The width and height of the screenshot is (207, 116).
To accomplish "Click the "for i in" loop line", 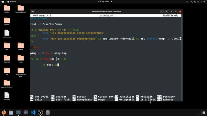I will (x=48, y=59).
